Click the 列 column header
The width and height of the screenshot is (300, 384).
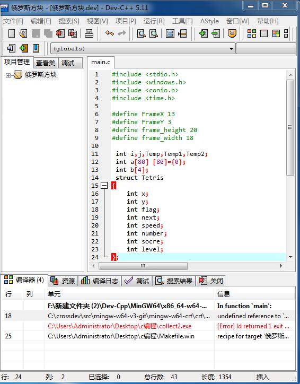pos(34,294)
